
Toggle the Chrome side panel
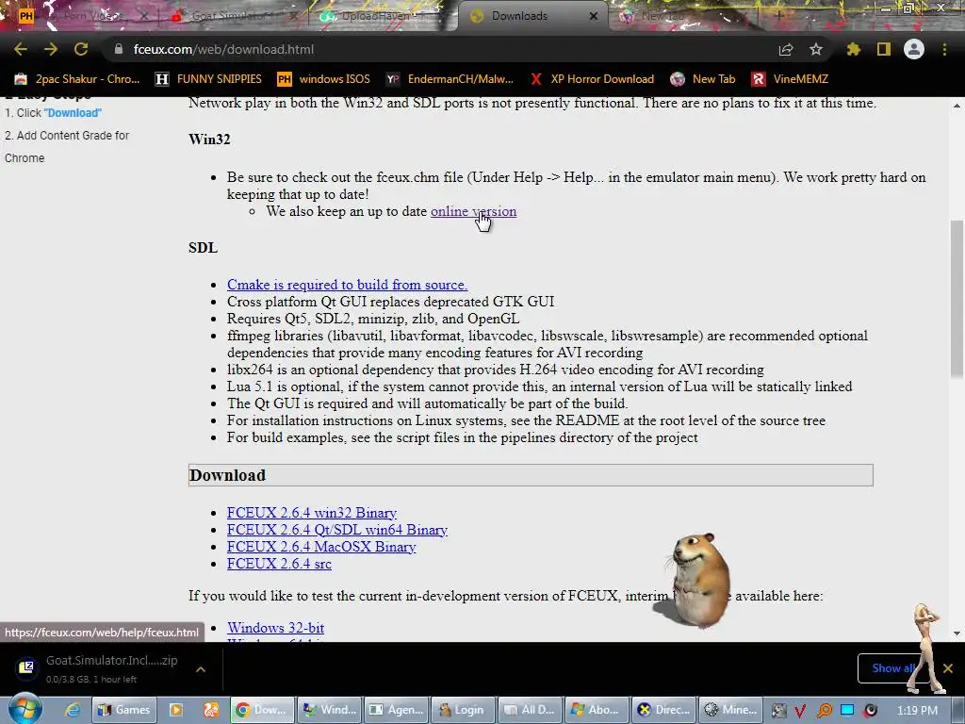click(884, 49)
